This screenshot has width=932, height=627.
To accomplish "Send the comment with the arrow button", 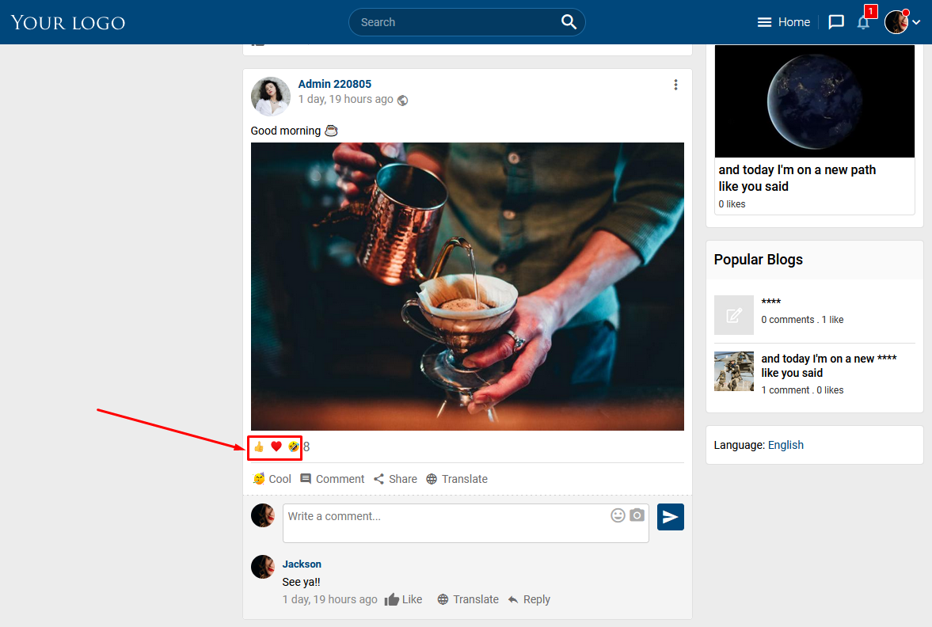I will tap(671, 517).
